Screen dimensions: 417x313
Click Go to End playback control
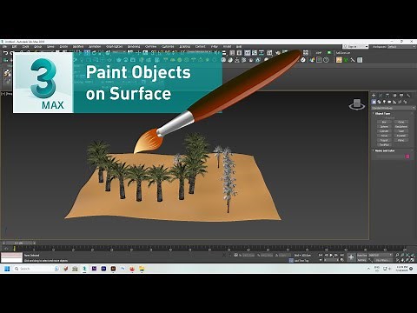pos(342,255)
